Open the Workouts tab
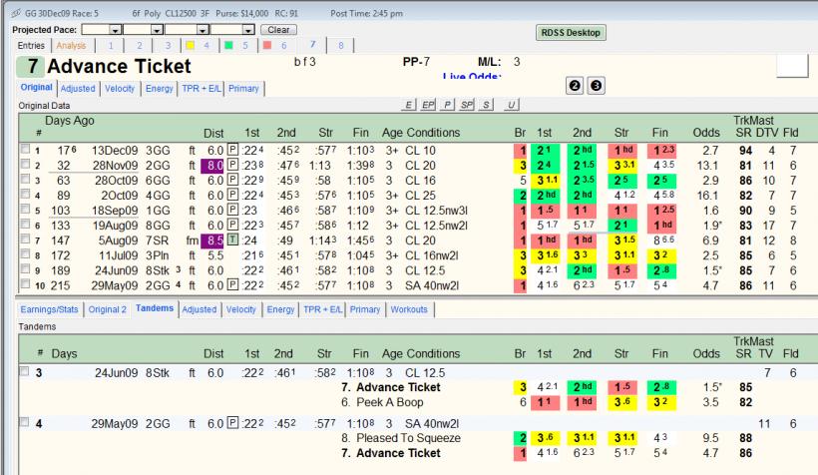818x475 pixels. coord(409,309)
